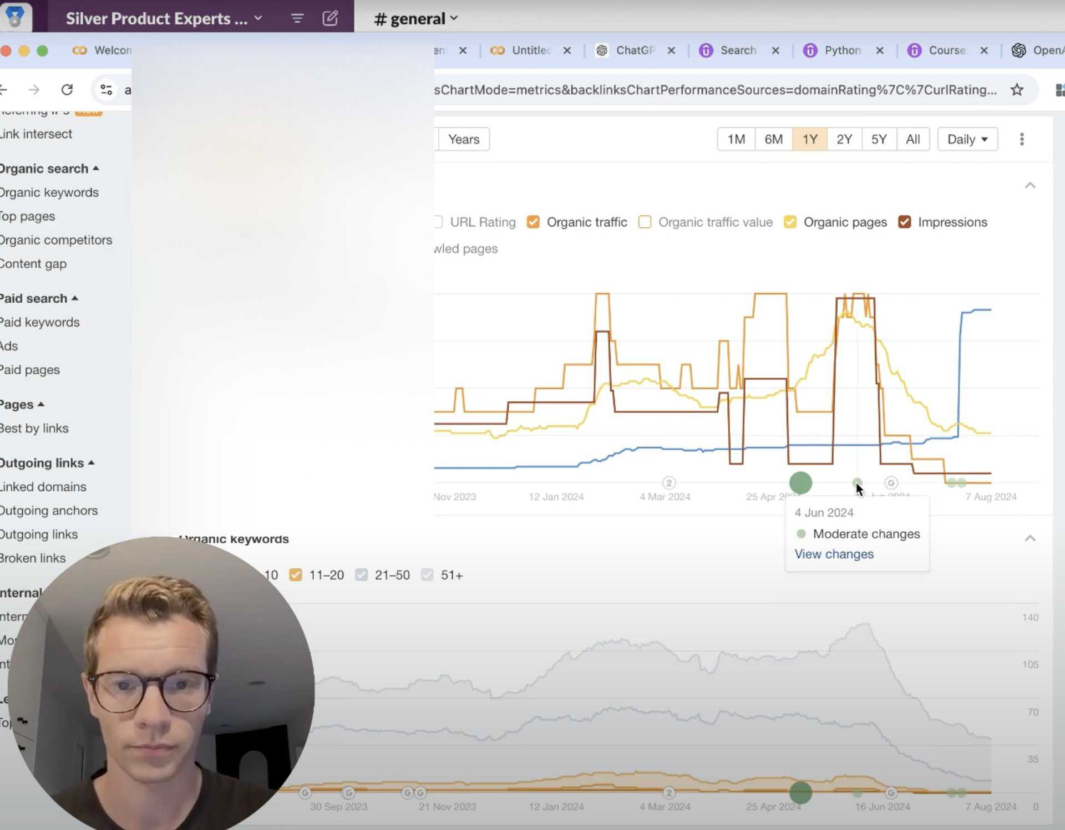Open Paid keywords in sidebar
This screenshot has height=830, width=1065.
(40, 322)
